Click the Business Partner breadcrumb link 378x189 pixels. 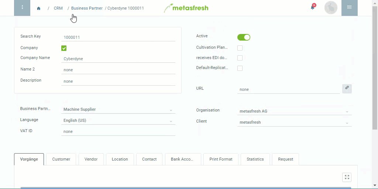point(87,8)
